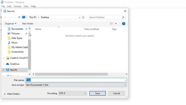Screen dimensions: 186x105
Task: Select Pictures in navigation pane
Action: (15, 34)
